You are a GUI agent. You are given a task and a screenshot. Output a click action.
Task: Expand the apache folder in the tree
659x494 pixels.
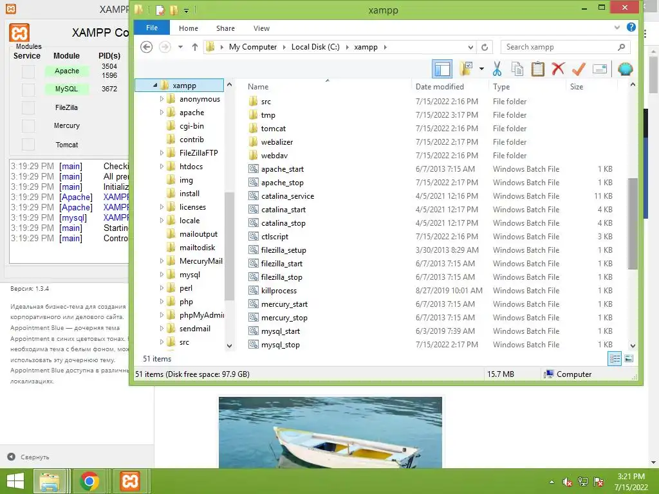tap(162, 112)
